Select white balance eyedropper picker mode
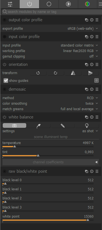 coord(39,126)
